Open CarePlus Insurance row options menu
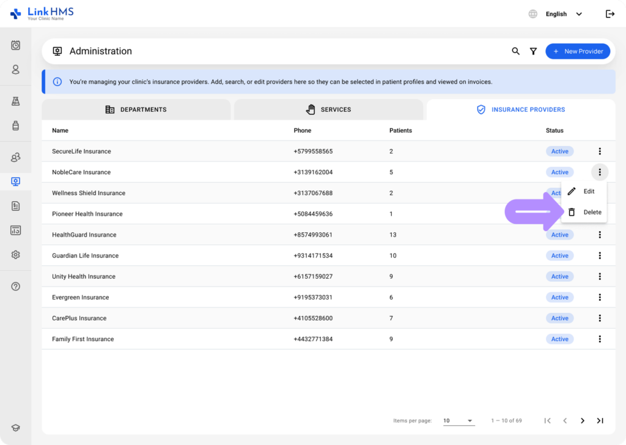The width and height of the screenshot is (626, 445). coord(600,318)
